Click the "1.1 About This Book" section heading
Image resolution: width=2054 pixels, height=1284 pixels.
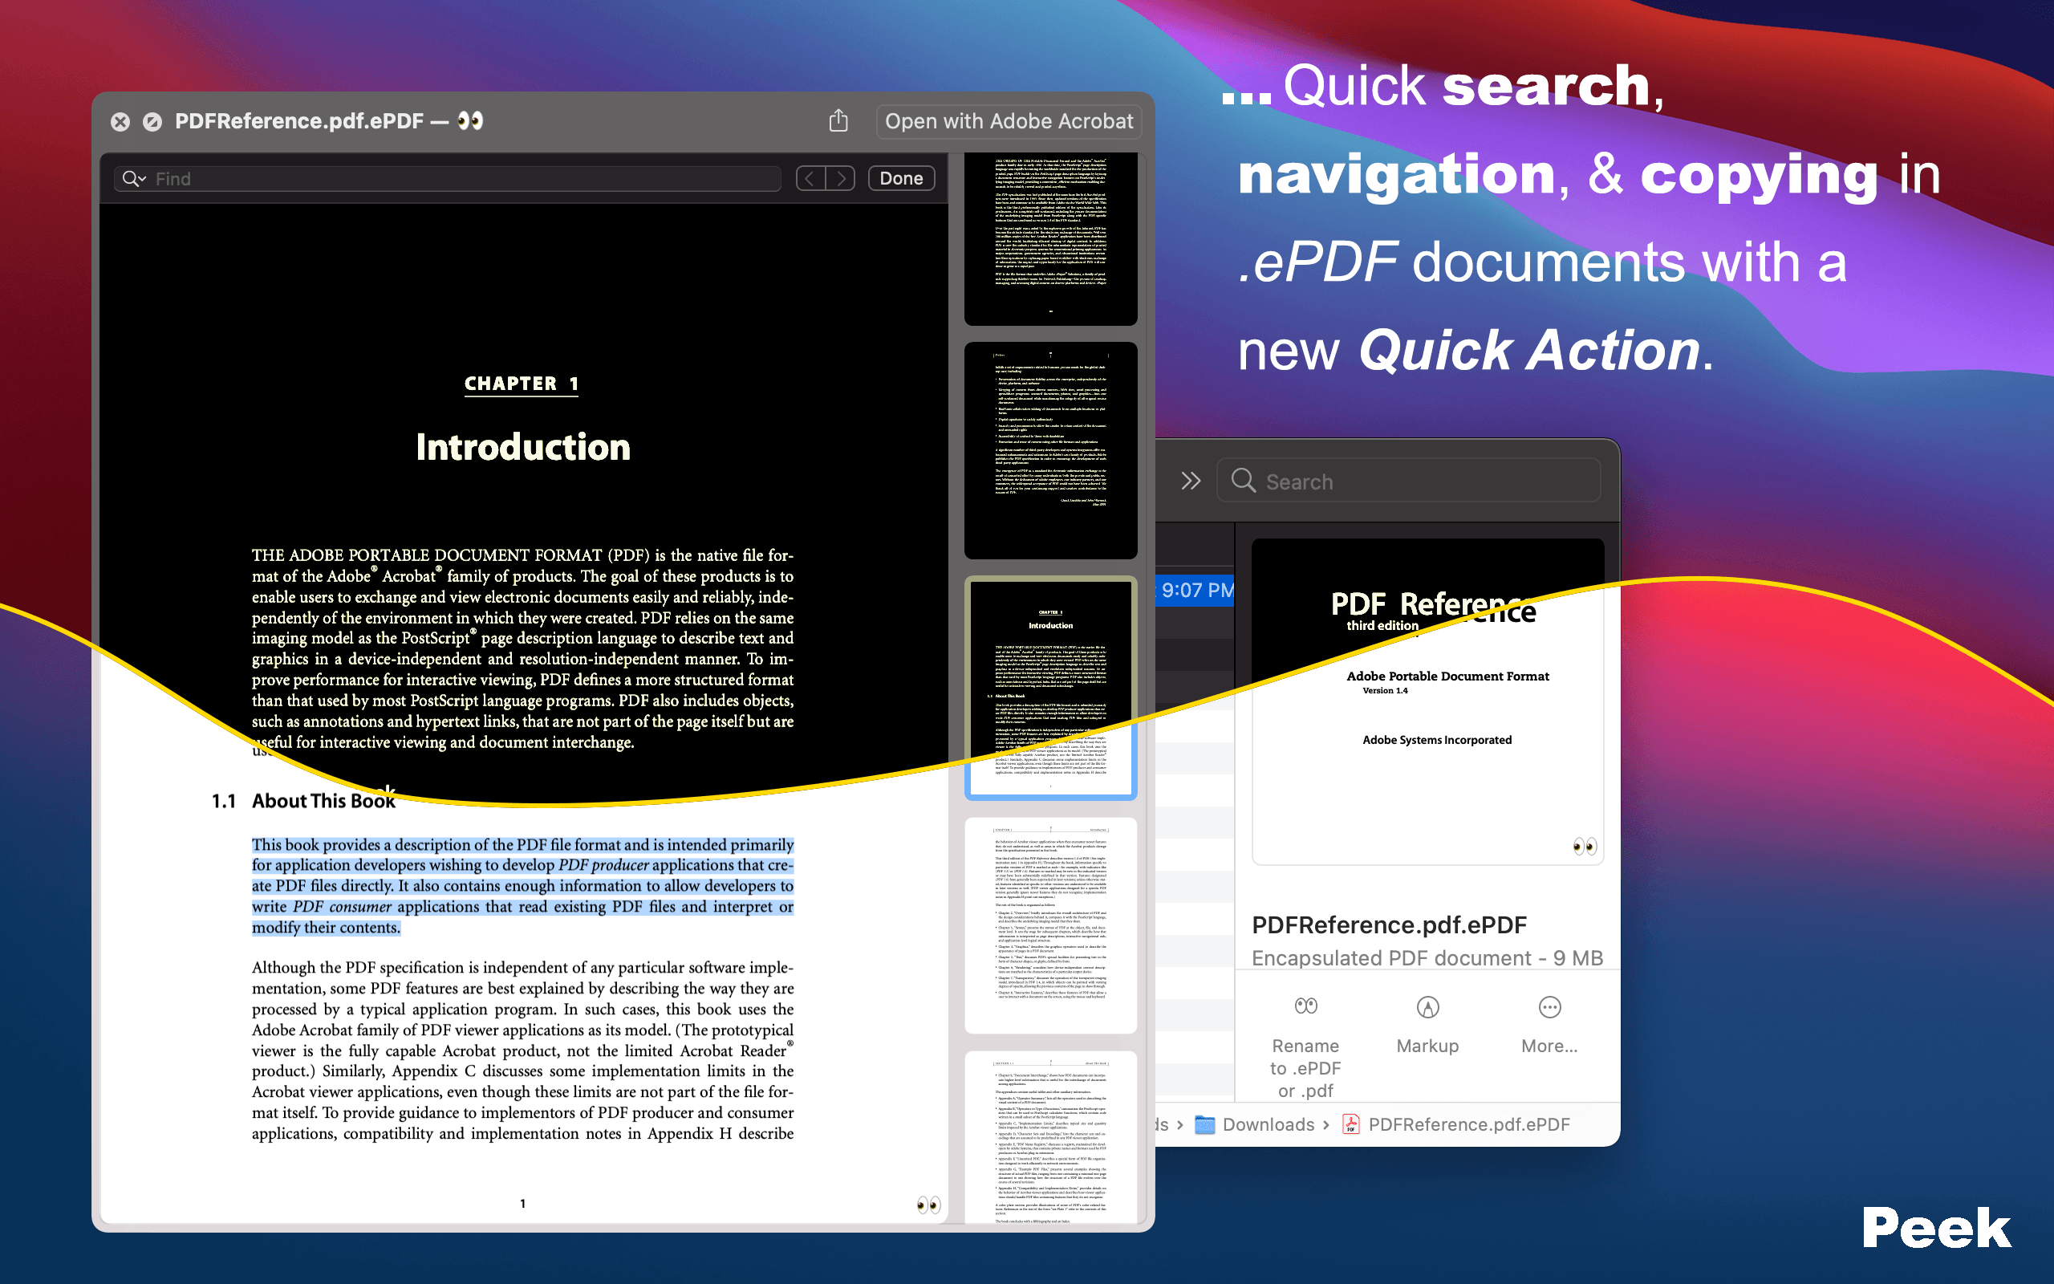[303, 801]
